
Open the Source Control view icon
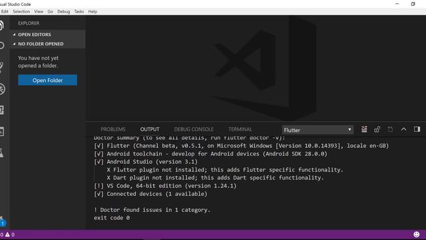[x=1, y=67]
